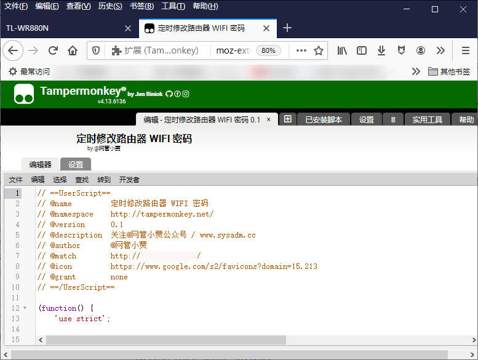Screen dimensions: 478x360
Task: Click the editor horizontal scrollbar thumb
Action: coord(166,340)
